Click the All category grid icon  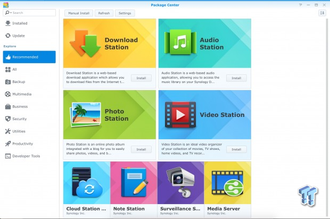tap(8, 69)
